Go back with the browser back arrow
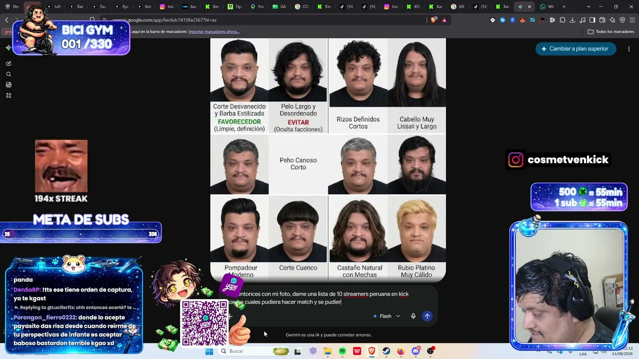 (x=6, y=20)
